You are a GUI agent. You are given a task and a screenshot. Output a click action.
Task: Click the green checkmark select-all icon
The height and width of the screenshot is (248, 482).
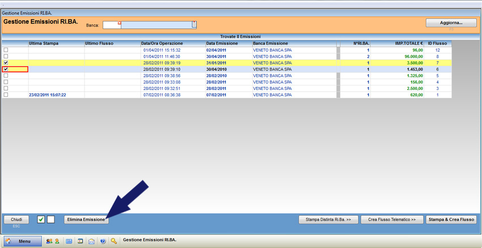[41, 220]
